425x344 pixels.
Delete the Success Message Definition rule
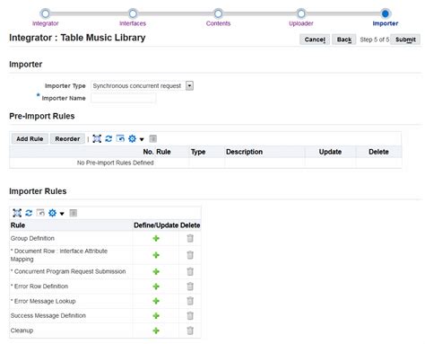(x=190, y=315)
